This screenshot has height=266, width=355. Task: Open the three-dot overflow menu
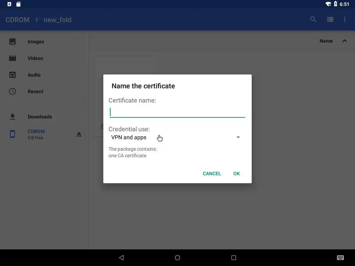coord(345,19)
